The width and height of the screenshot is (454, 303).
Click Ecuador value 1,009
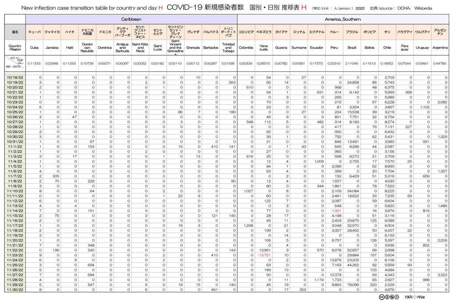click(319, 161)
